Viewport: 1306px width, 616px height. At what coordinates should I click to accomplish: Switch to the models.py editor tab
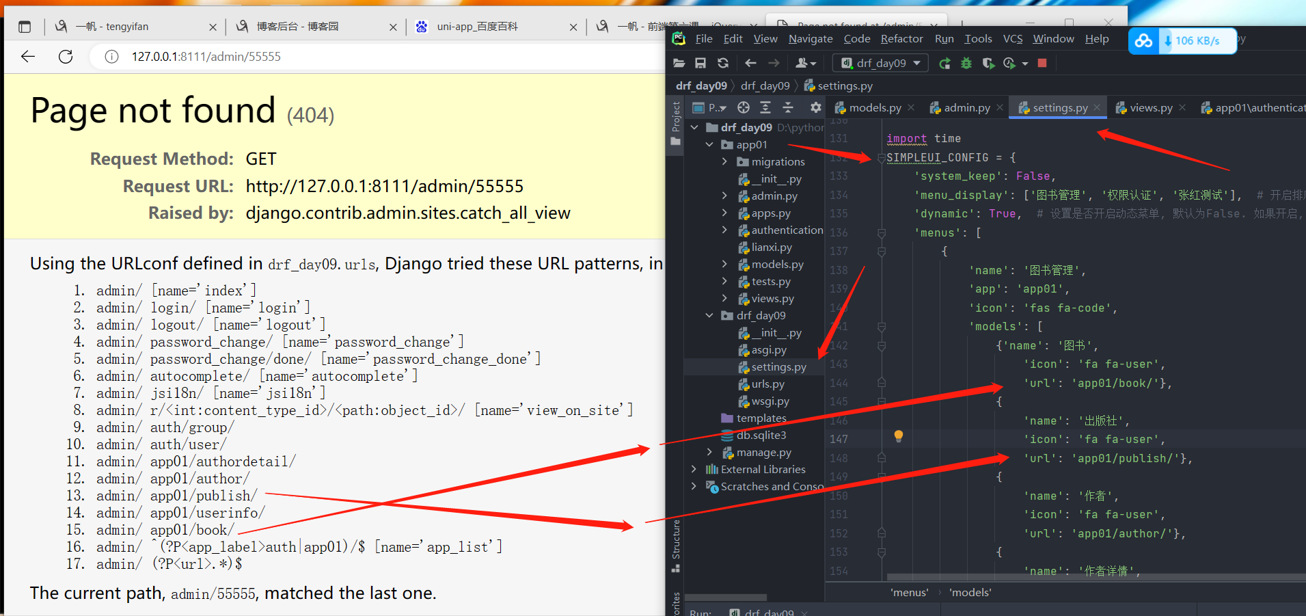pos(875,108)
